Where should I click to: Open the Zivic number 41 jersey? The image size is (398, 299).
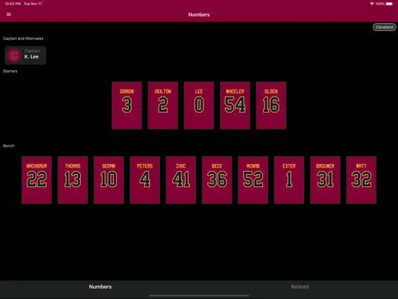pyautogui.click(x=181, y=180)
